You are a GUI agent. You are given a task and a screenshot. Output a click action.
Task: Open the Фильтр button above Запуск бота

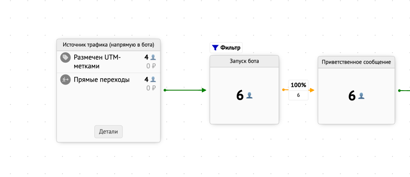(x=226, y=48)
